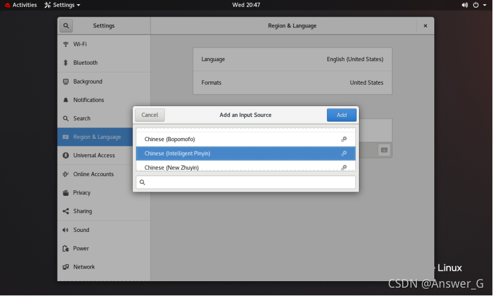The width and height of the screenshot is (493, 296).
Task: Open the Settings app menu in top bar
Action: click(62, 5)
